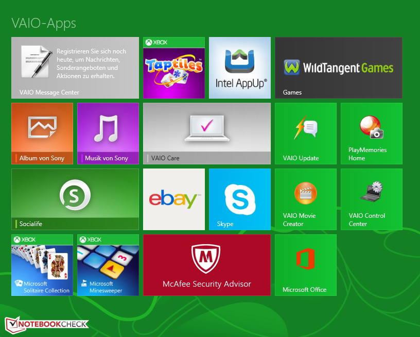Open the VAIO Message Center tile
Image resolution: width=420 pixels, height=337 pixels.
[75, 68]
